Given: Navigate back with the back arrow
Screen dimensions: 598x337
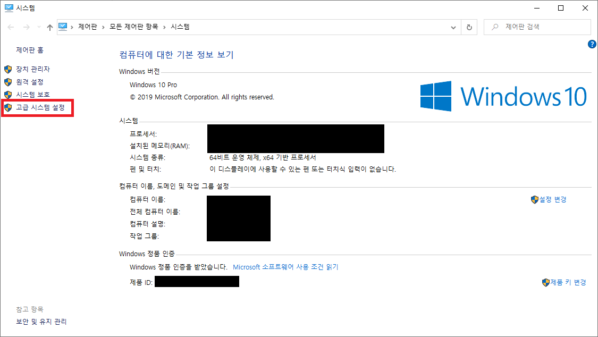Looking at the screenshot, I should [x=11, y=27].
